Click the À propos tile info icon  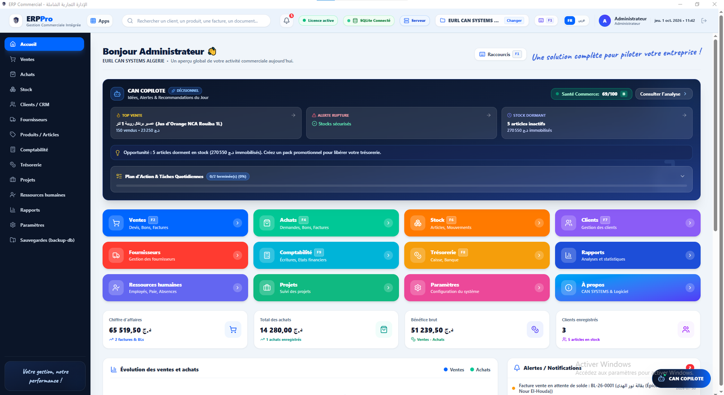[x=569, y=287]
